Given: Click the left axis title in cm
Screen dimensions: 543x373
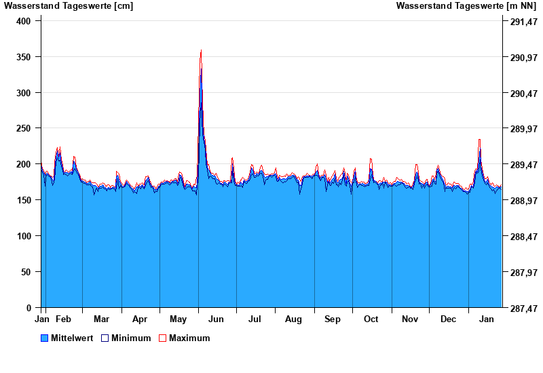Looking at the screenshot, I should (x=69, y=6).
